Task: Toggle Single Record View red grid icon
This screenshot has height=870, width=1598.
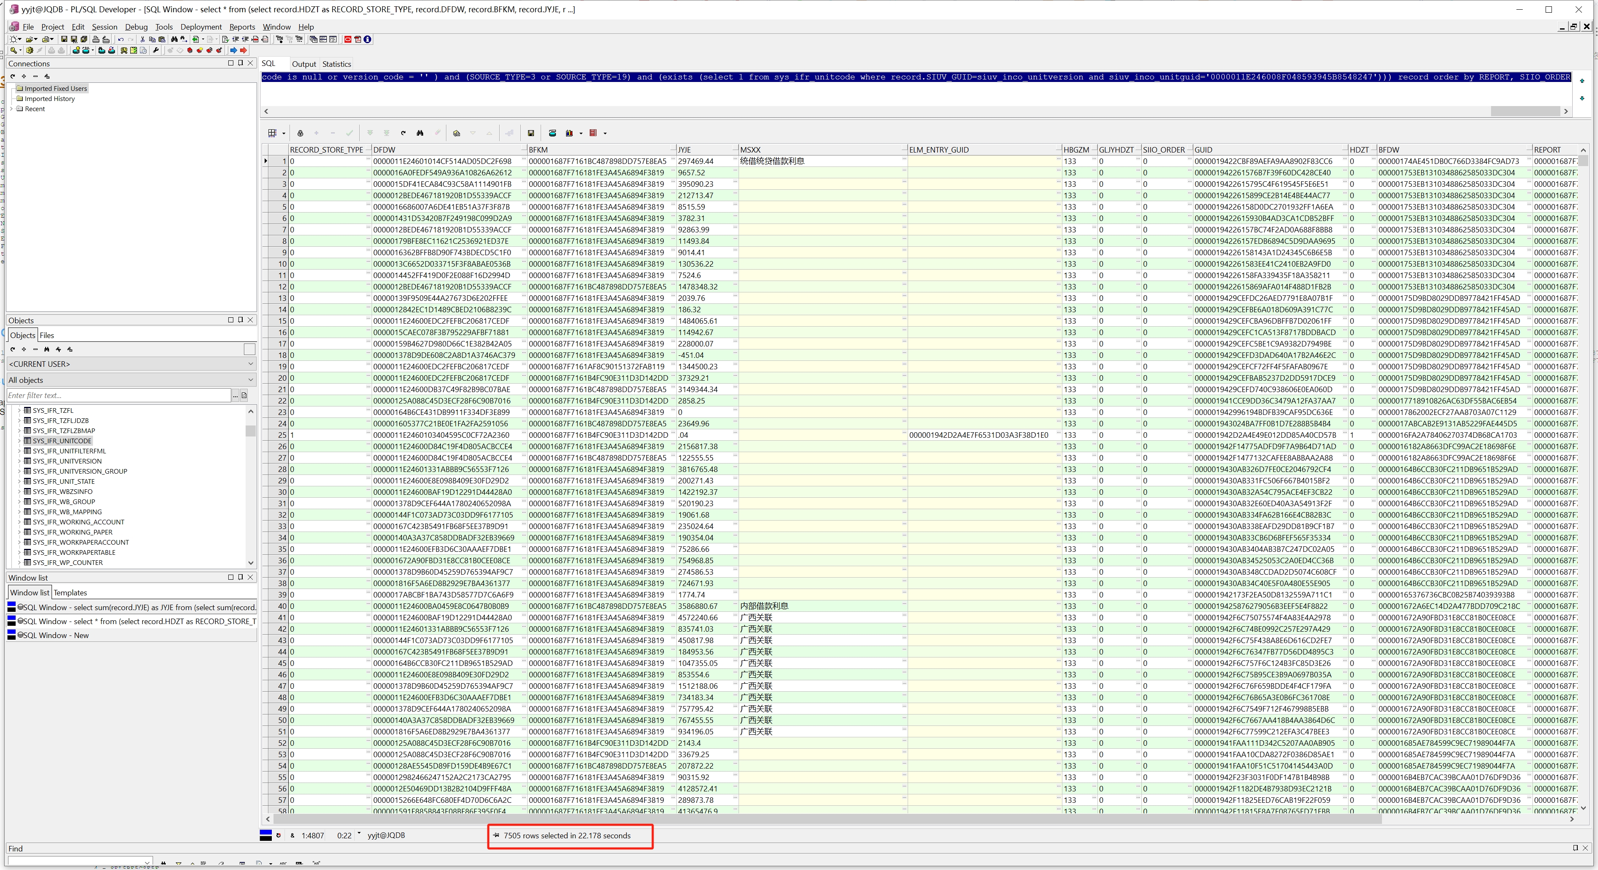Action: click(593, 133)
